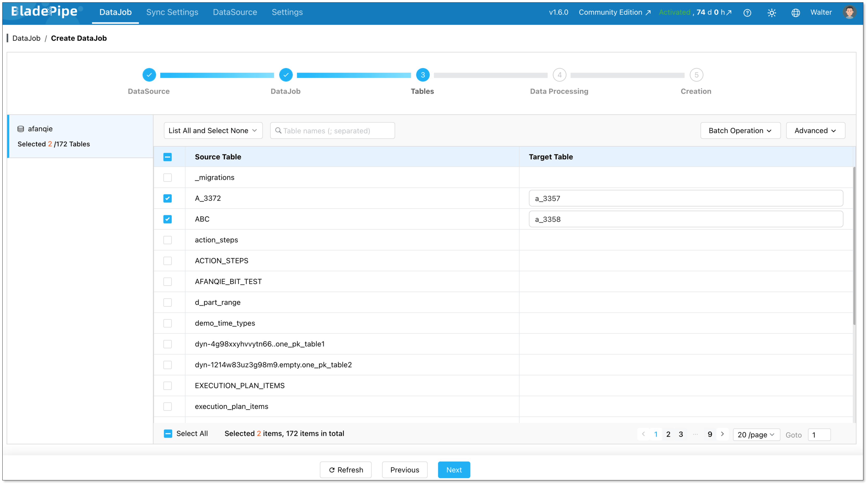Click the DataJob breadcrumb link
Screen dimensions: 867x484
point(26,38)
